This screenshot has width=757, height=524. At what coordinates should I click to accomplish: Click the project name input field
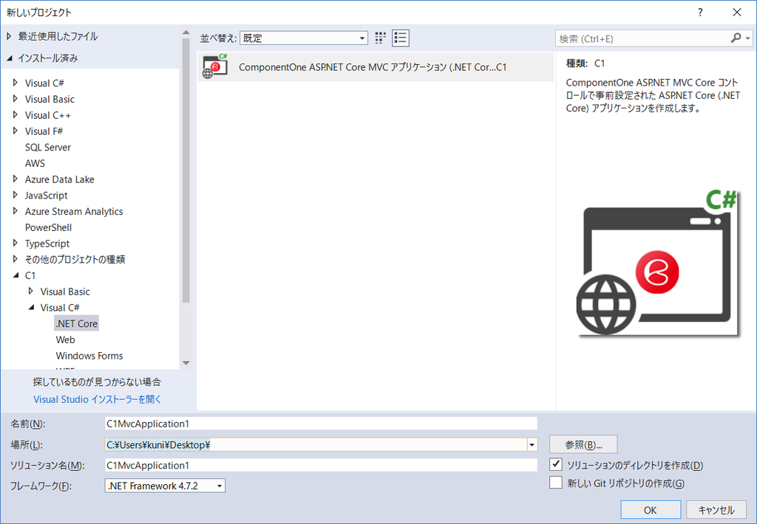tap(321, 424)
